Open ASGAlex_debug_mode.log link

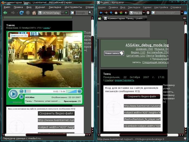(x=147, y=45)
